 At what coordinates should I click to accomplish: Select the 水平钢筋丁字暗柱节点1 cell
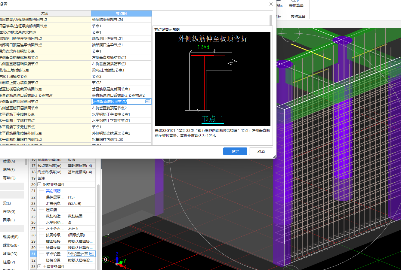coord(121,114)
